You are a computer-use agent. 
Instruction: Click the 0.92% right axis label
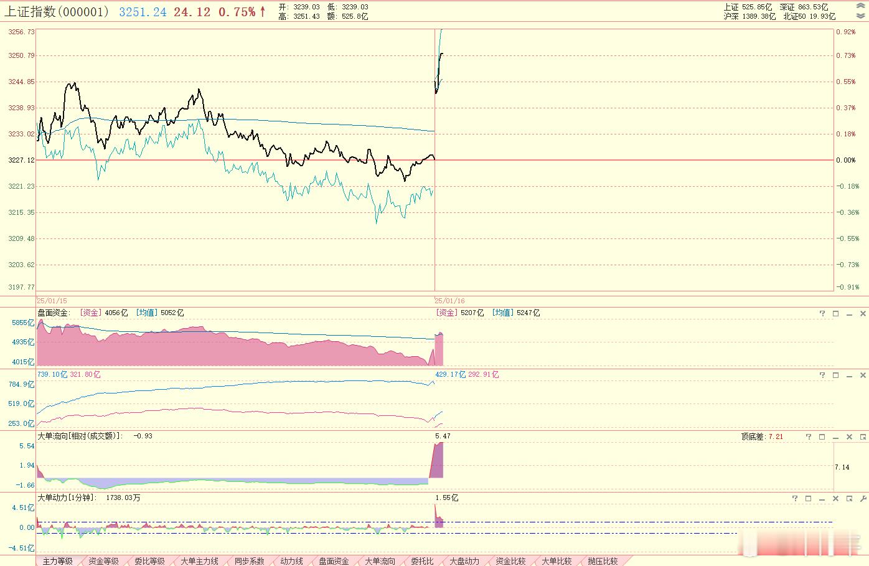846,32
